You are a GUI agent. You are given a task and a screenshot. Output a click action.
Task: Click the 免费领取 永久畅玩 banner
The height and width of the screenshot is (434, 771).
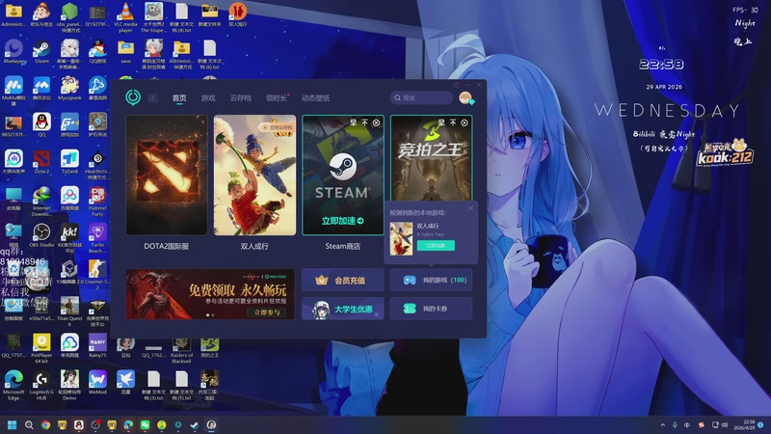(210, 294)
